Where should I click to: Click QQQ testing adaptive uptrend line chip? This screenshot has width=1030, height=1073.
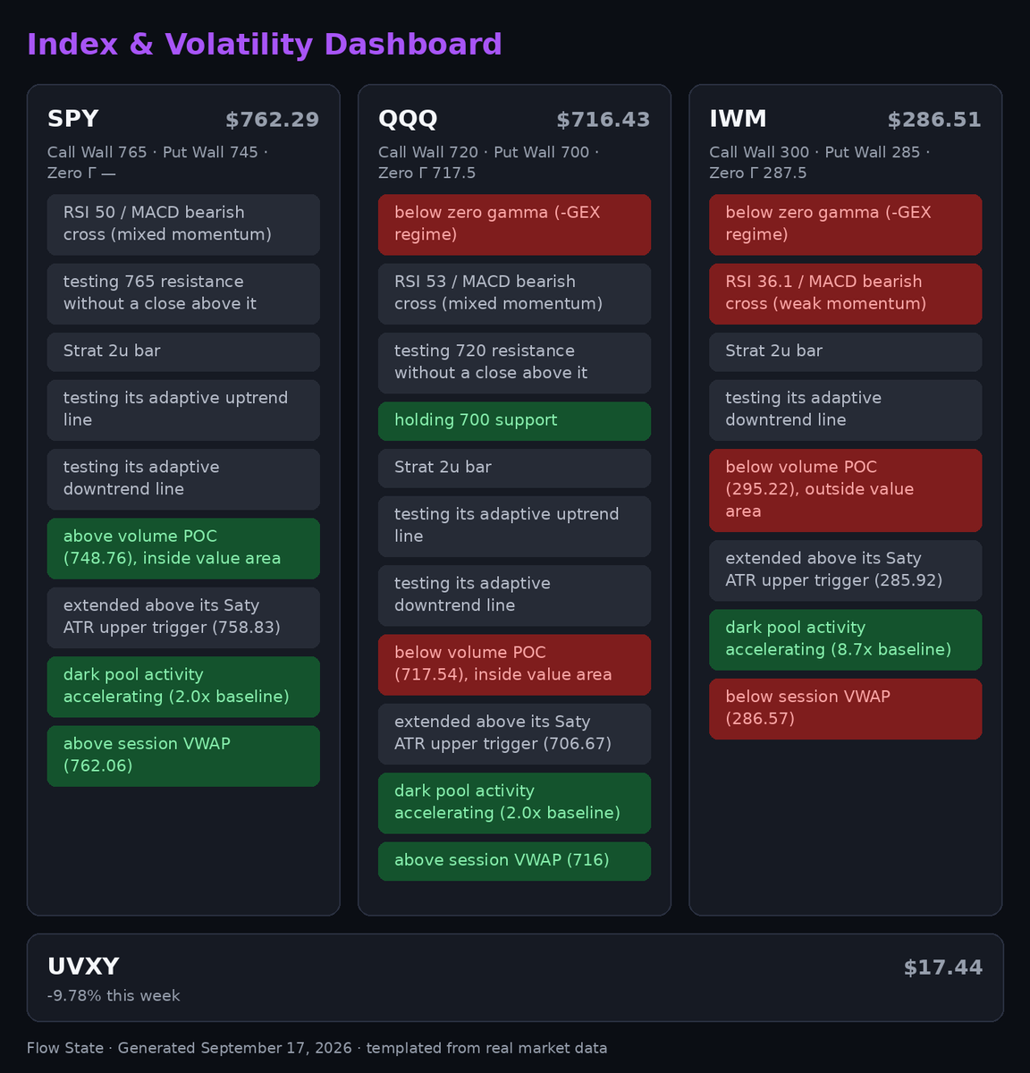tap(514, 526)
